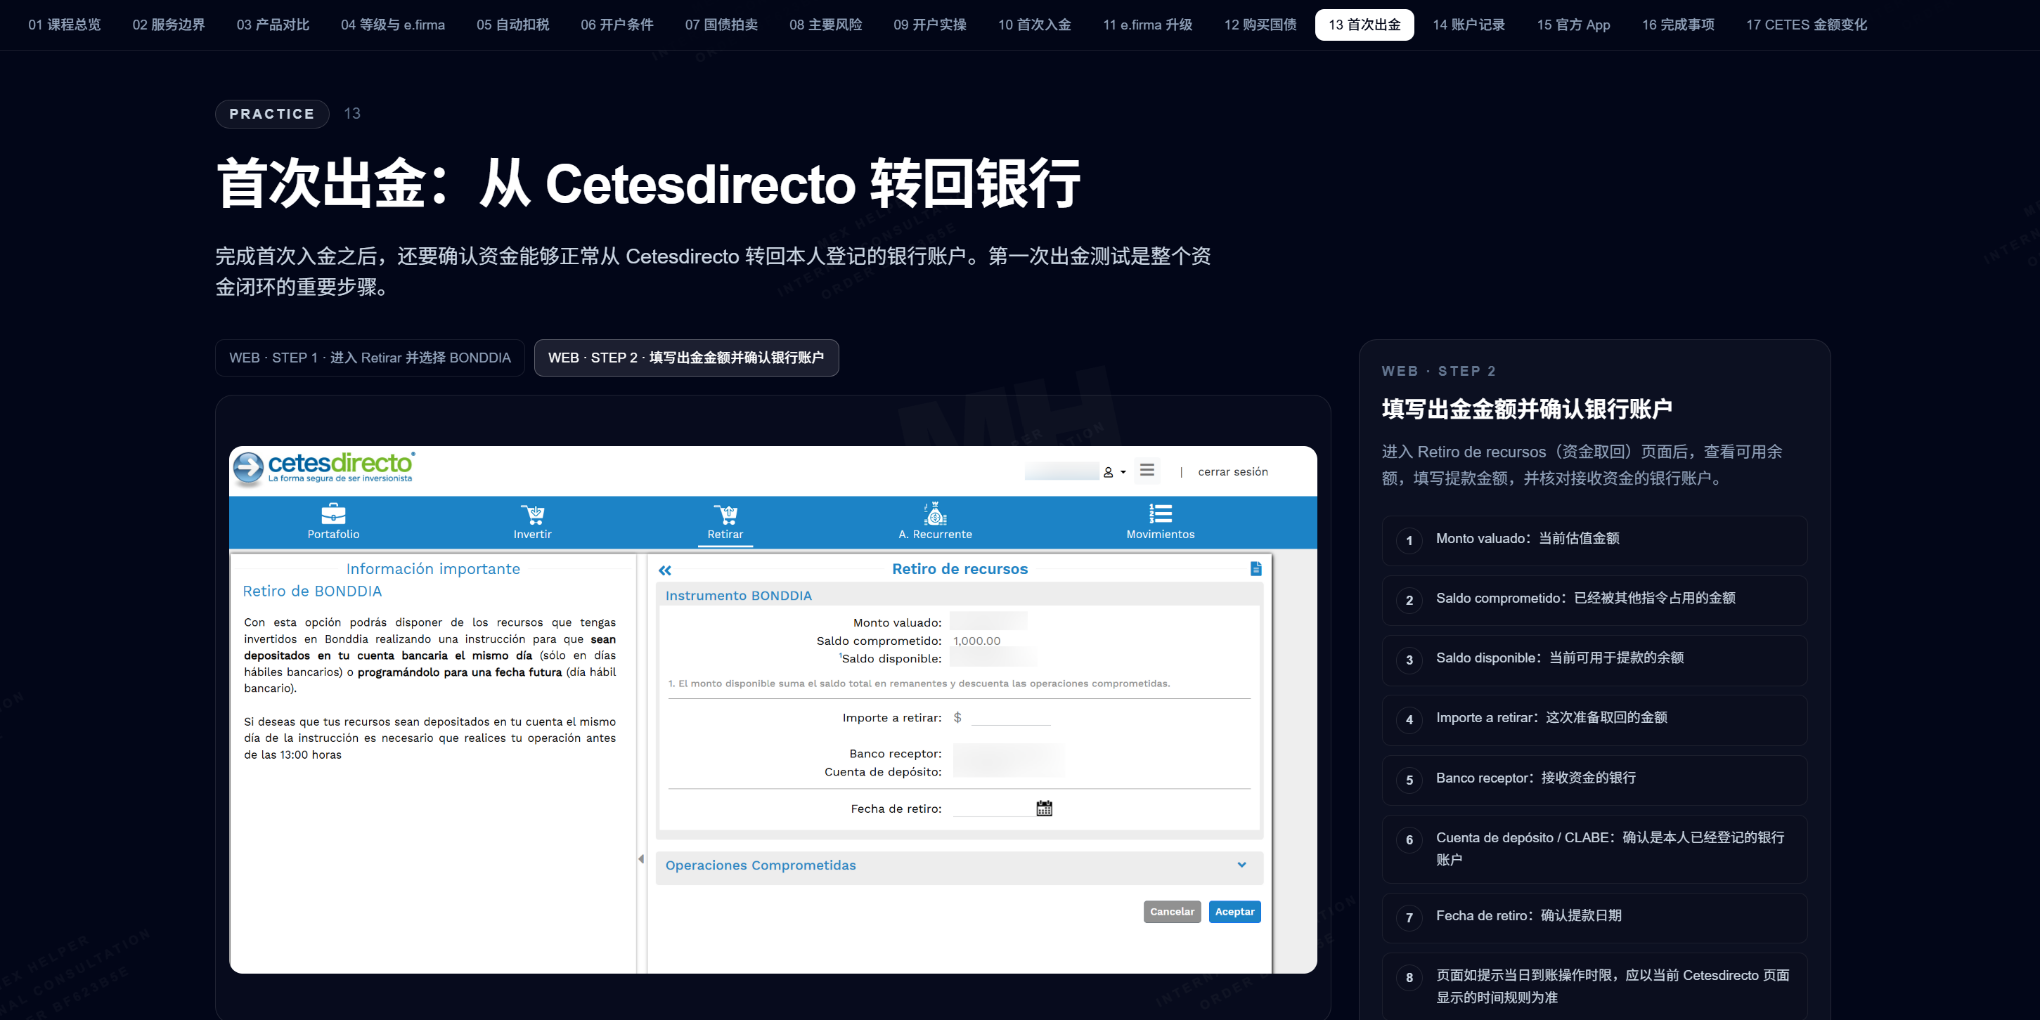Click the Retirar cart icon
Viewport: 2040px width, 1020px height.
click(x=725, y=514)
